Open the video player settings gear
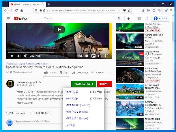 coord(87,56)
